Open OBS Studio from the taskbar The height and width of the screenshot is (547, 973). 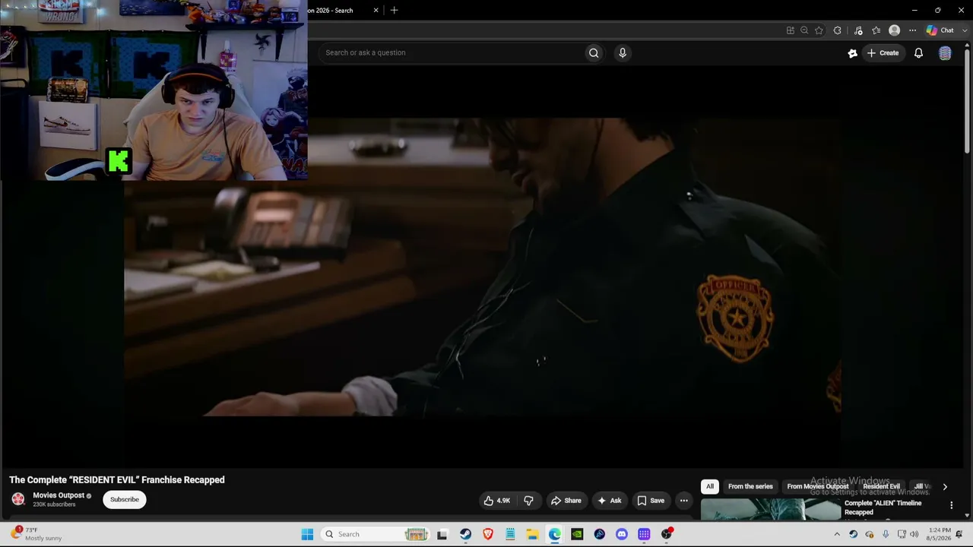[x=667, y=534]
